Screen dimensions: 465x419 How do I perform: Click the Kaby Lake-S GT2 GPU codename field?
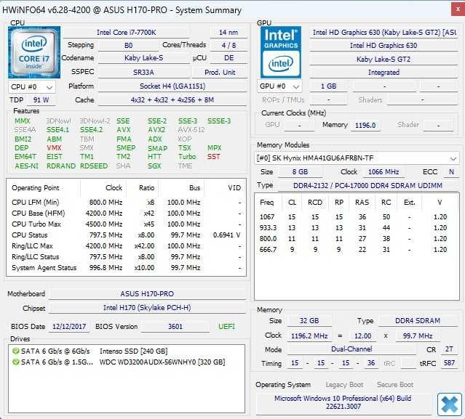pyautogui.click(x=383, y=59)
